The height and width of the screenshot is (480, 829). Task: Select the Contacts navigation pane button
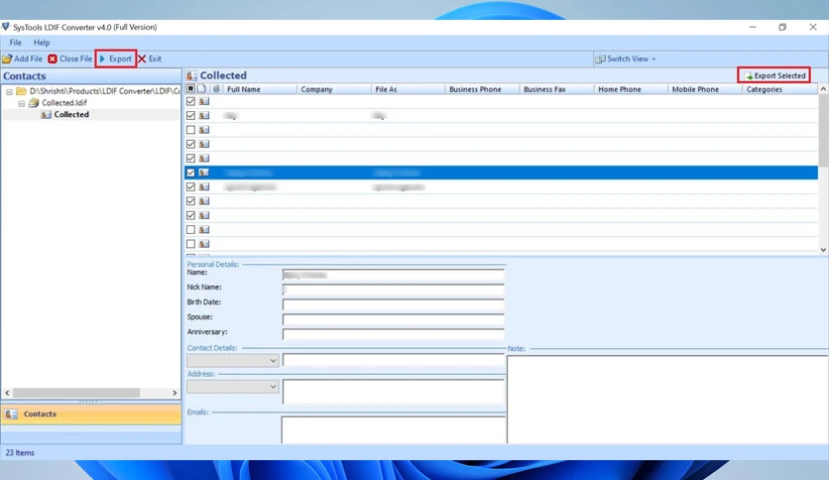(91, 414)
